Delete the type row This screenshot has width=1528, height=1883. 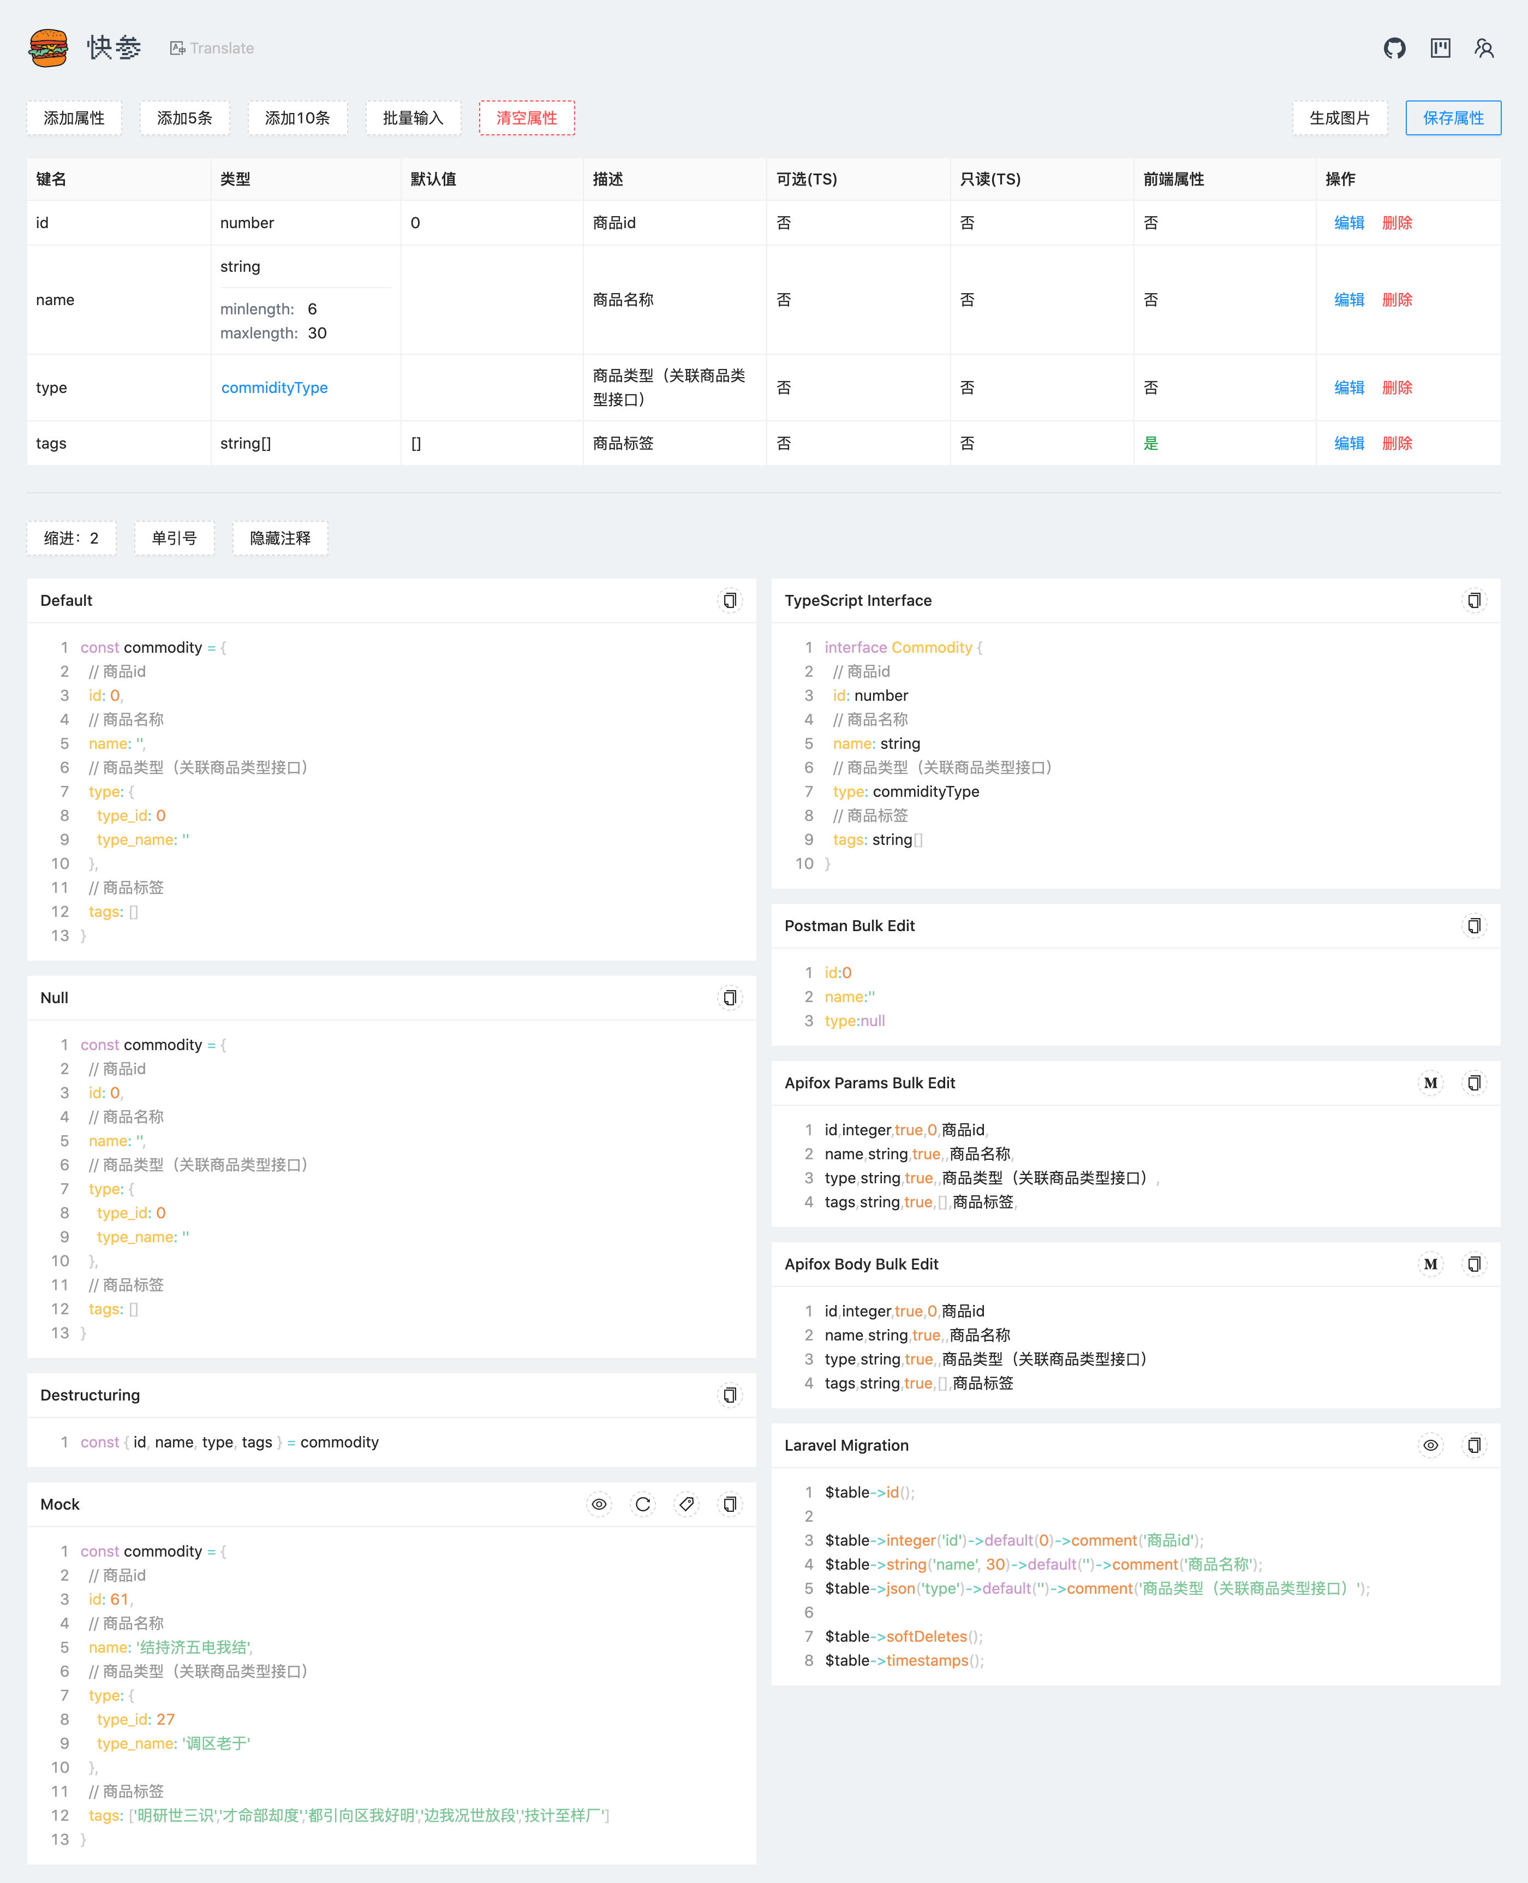point(1397,388)
